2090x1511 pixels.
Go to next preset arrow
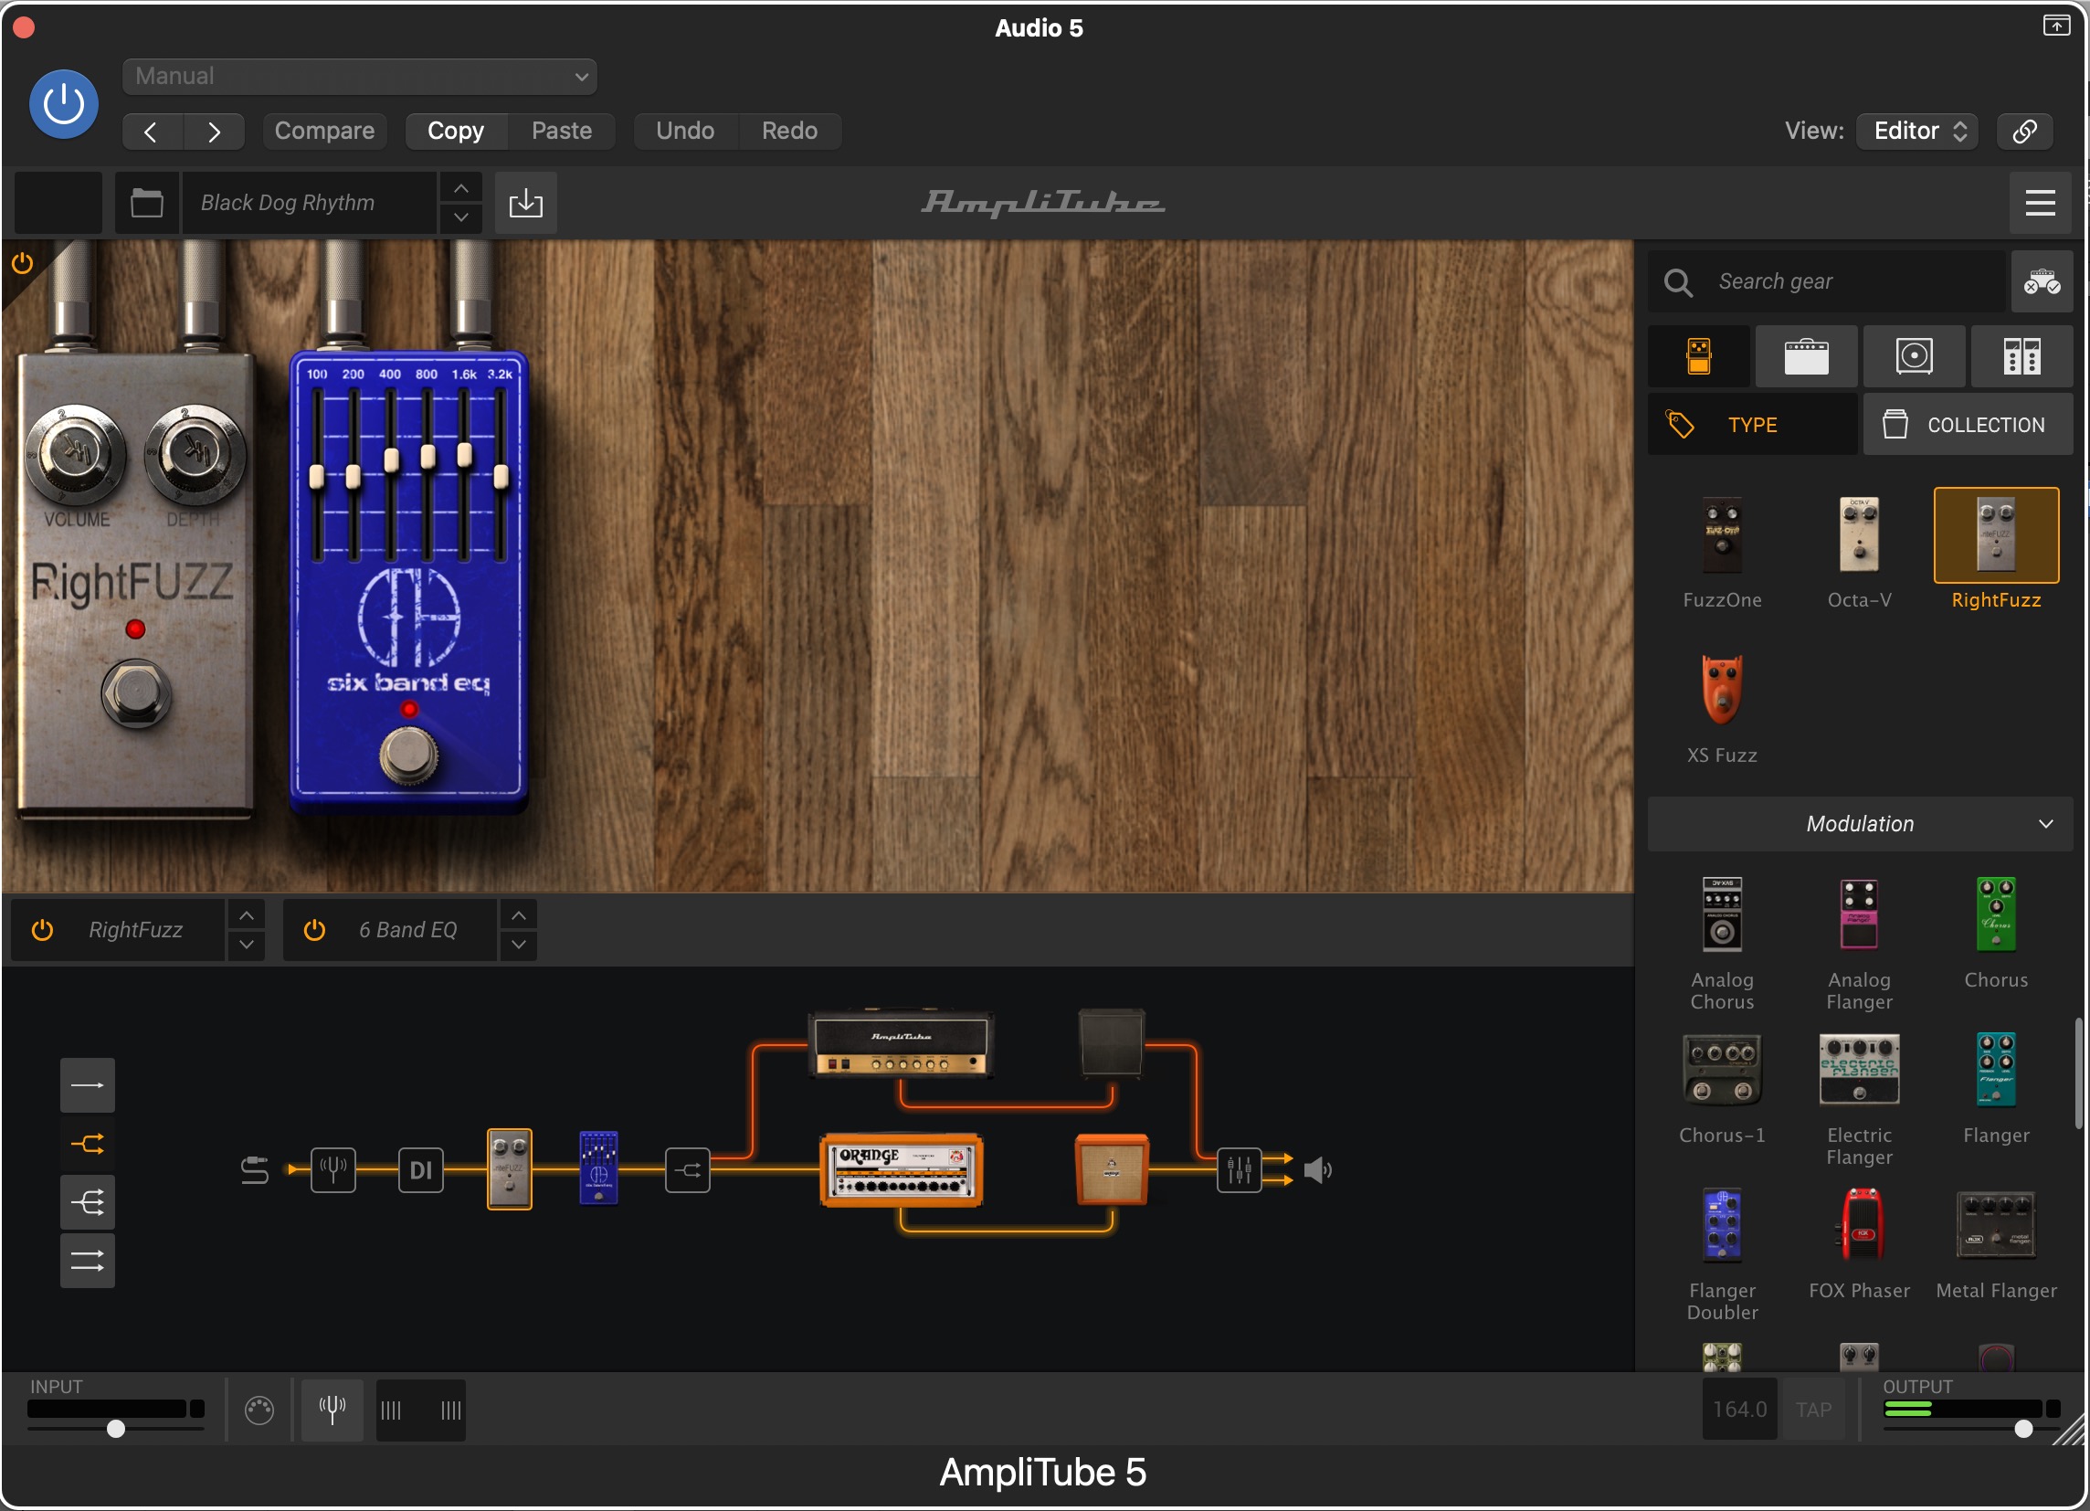tap(214, 131)
